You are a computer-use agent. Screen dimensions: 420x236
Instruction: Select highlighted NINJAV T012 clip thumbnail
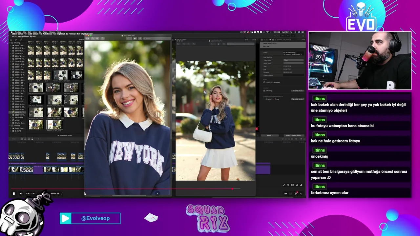point(54,125)
